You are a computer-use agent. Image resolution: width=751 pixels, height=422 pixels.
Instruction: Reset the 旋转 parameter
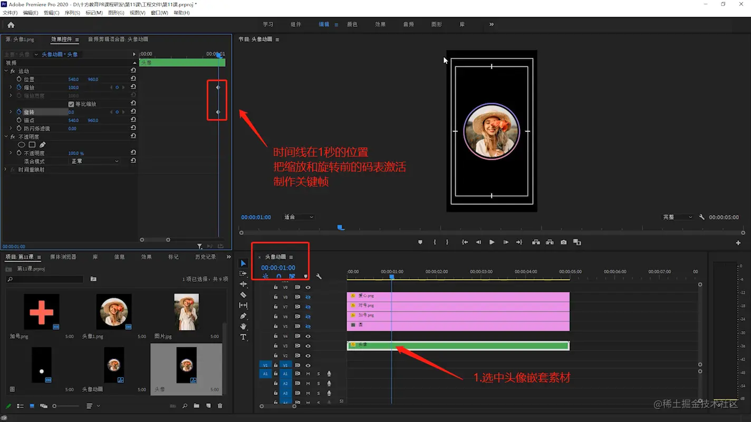point(133,112)
